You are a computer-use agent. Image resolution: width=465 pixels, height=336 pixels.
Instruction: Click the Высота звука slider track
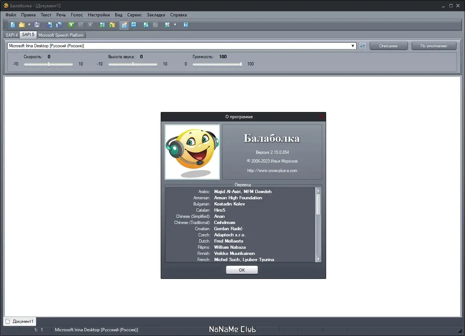click(x=133, y=64)
